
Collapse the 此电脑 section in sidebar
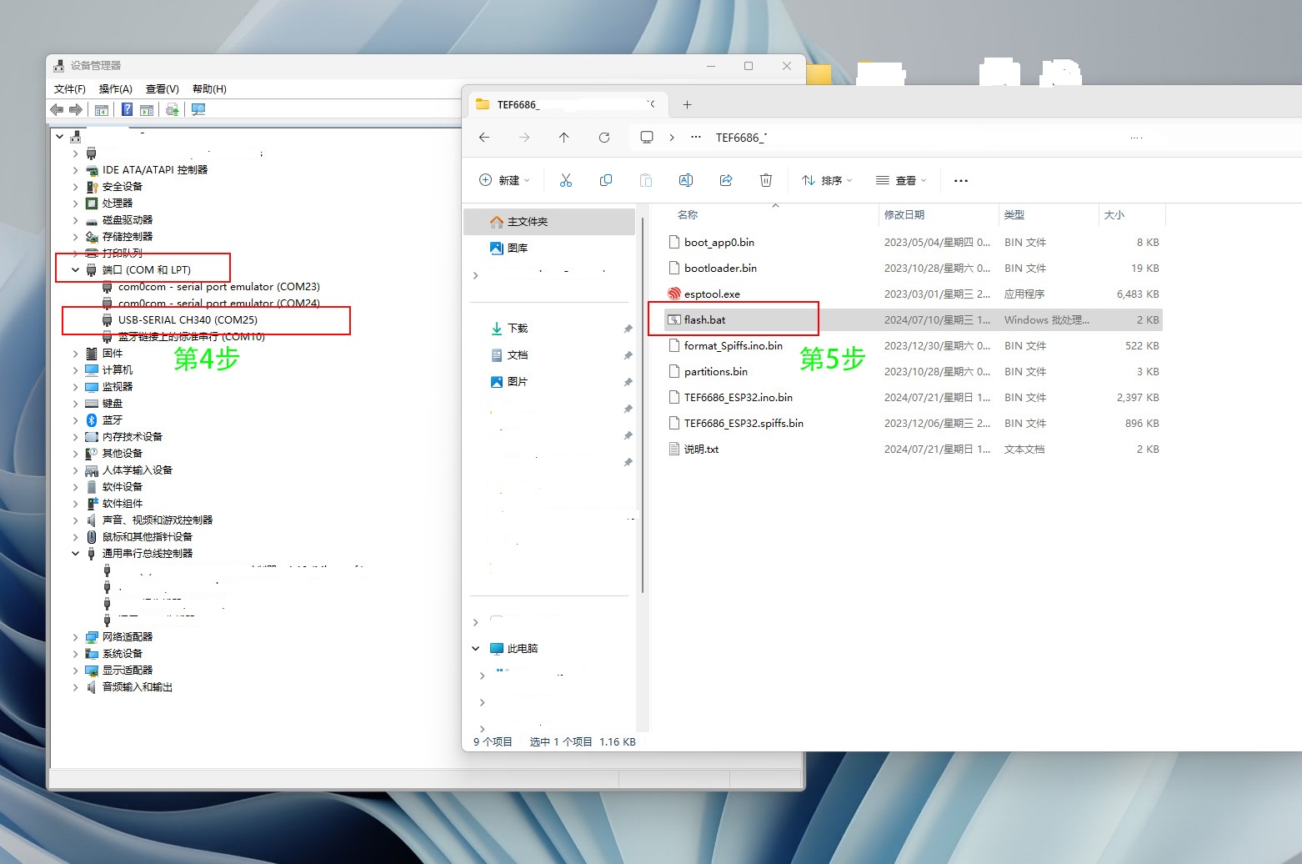coord(476,648)
